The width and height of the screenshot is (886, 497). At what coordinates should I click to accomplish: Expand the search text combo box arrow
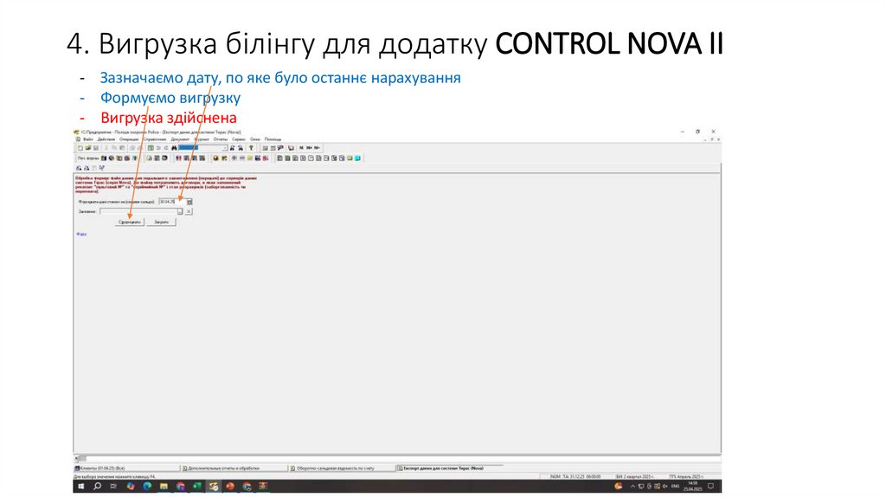pos(225,148)
